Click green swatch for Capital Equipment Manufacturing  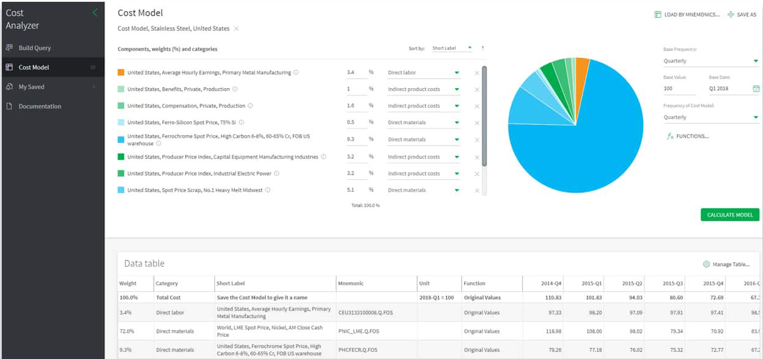pyautogui.click(x=121, y=157)
